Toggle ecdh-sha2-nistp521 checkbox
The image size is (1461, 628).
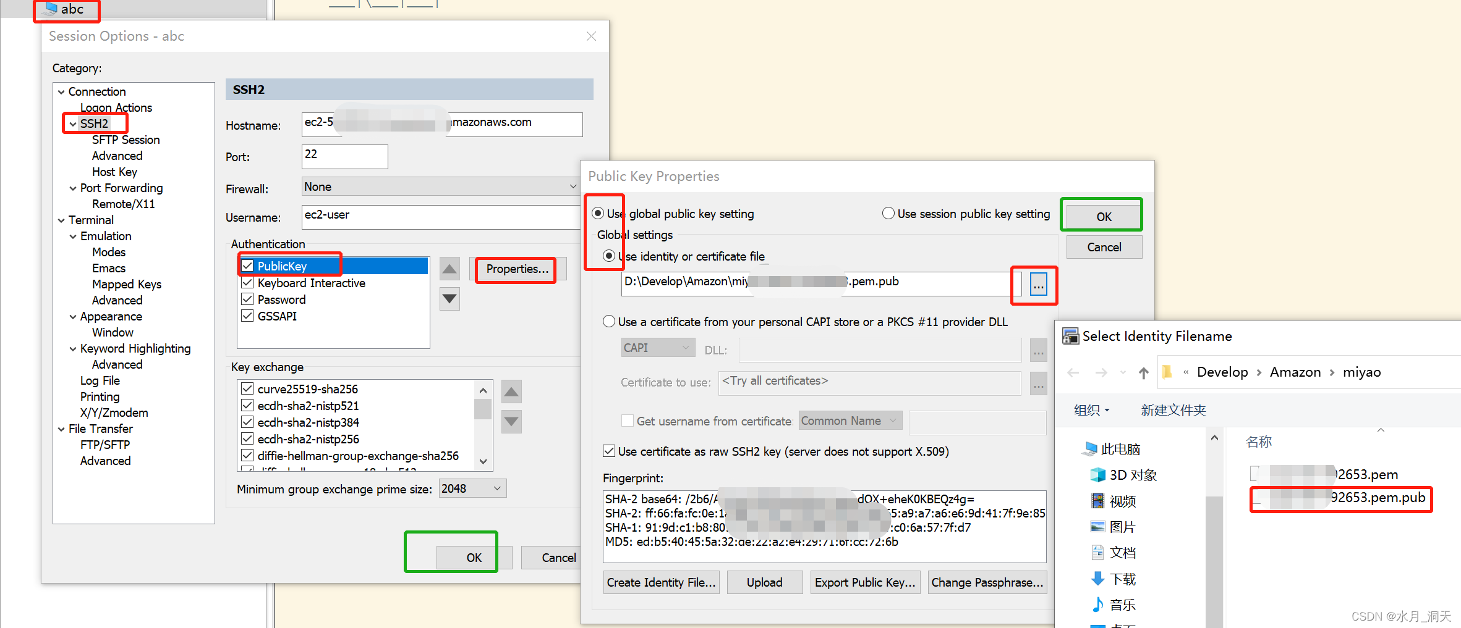pos(247,406)
